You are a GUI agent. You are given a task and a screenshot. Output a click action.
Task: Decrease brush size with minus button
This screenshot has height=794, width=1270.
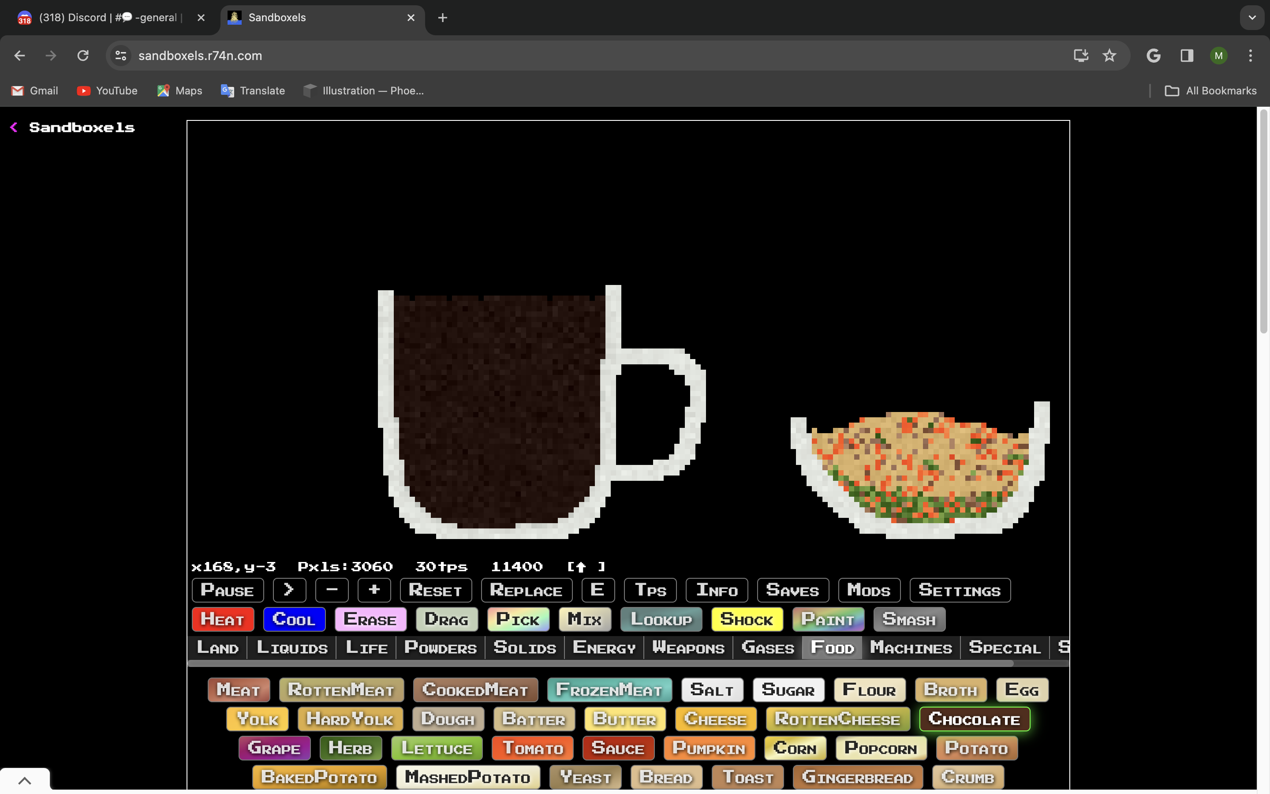332,590
